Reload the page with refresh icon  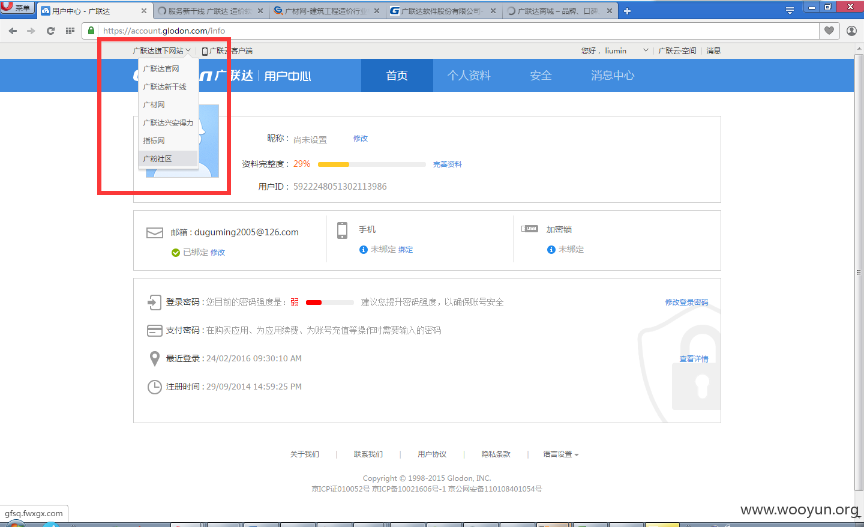tap(50, 31)
